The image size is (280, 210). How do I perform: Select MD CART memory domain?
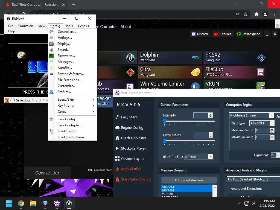186,194
